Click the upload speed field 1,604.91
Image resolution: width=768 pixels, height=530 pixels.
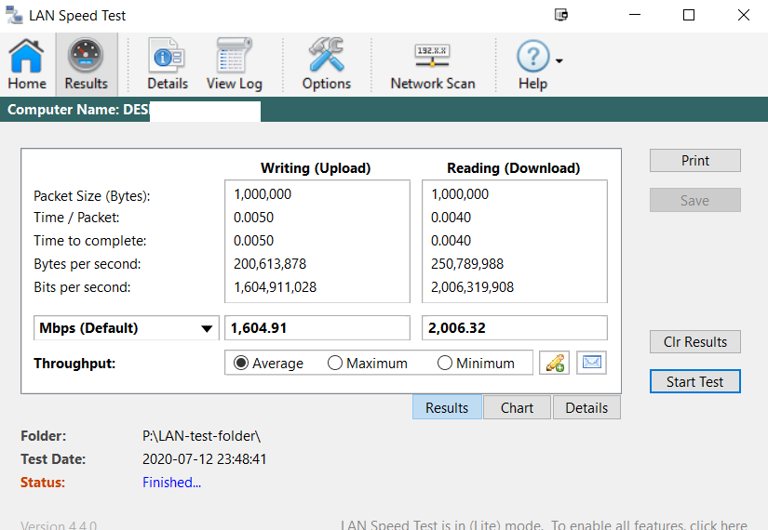(x=317, y=328)
